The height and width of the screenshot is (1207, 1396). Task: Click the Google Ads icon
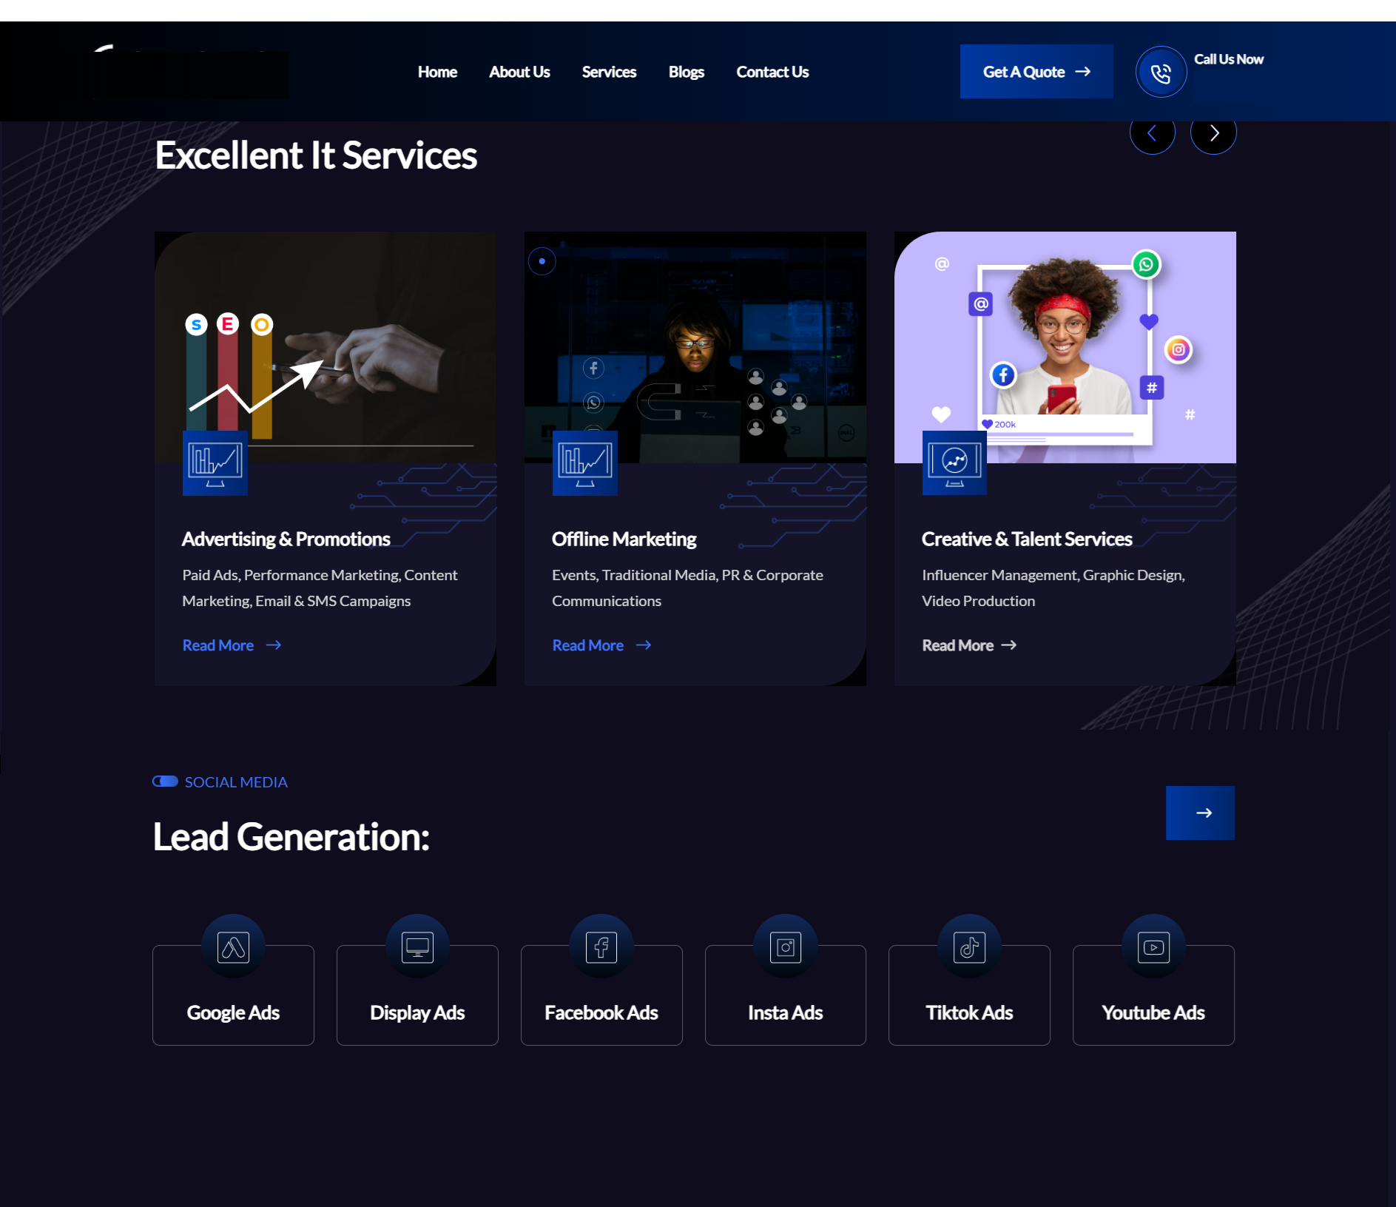pos(233,947)
